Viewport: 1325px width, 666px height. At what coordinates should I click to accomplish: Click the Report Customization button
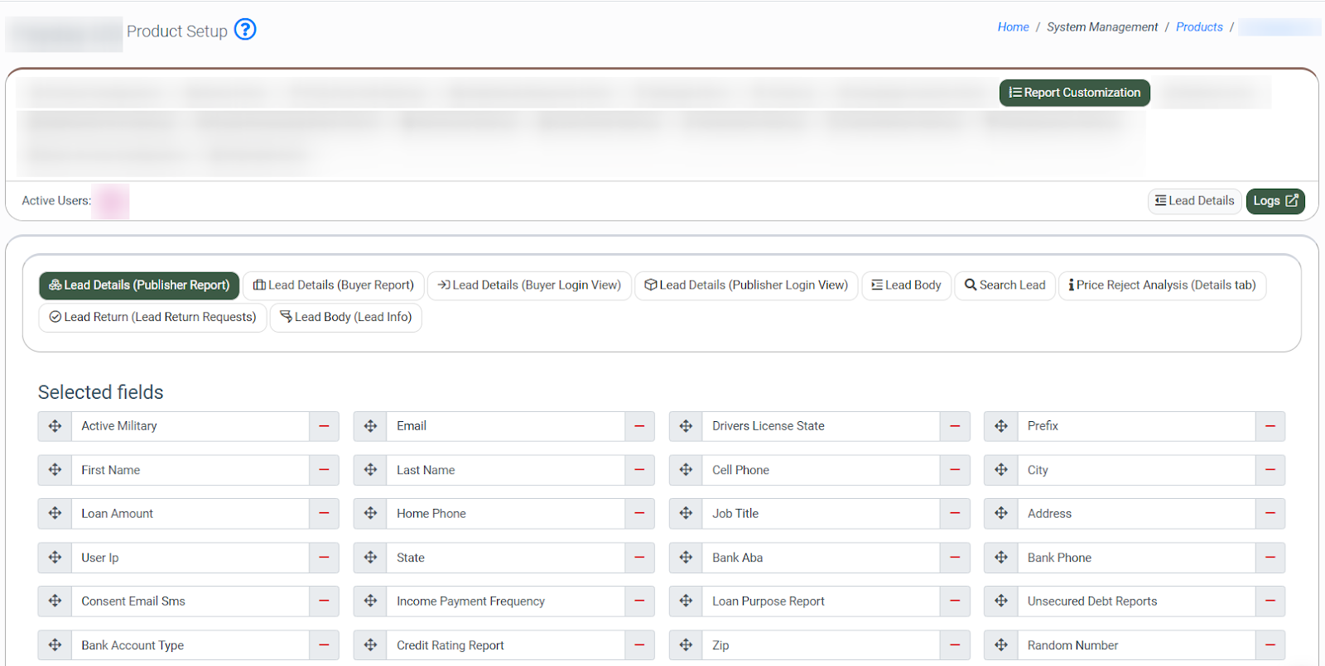(1074, 93)
